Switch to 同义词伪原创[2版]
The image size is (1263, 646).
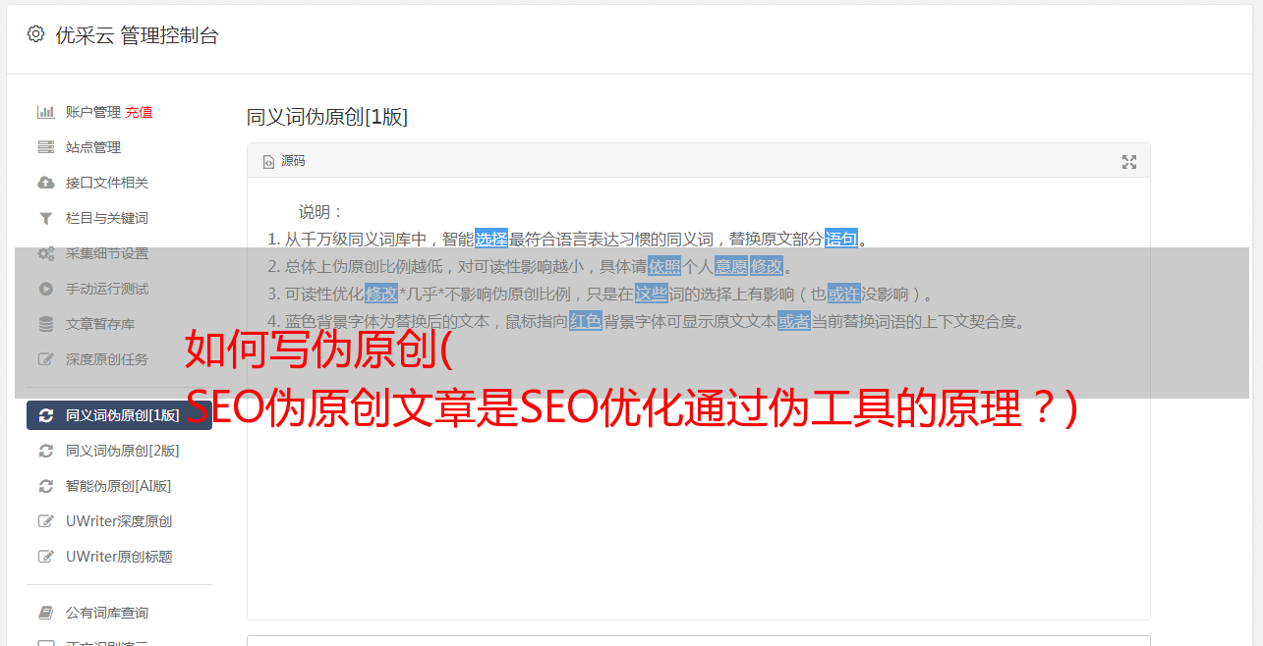tap(119, 451)
